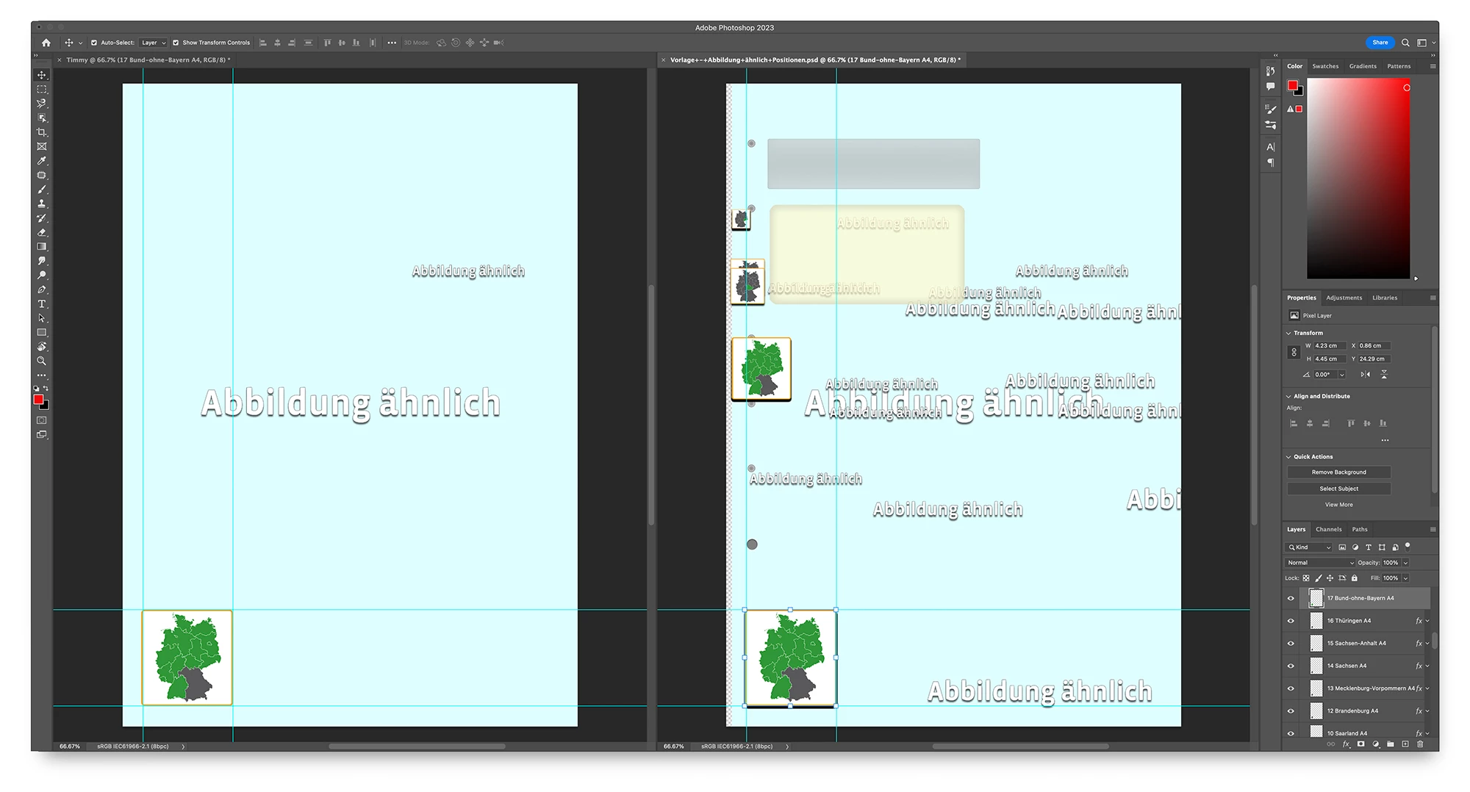This screenshot has height=792, width=1470.
Task: Click the Select Subject button
Action: pyautogui.click(x=1338, y=489)
